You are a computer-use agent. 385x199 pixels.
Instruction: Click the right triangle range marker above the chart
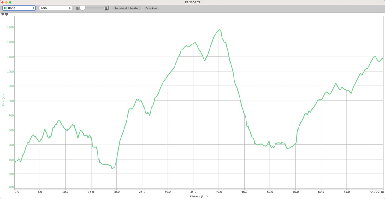pyautogui.click(x=7, y=15)
